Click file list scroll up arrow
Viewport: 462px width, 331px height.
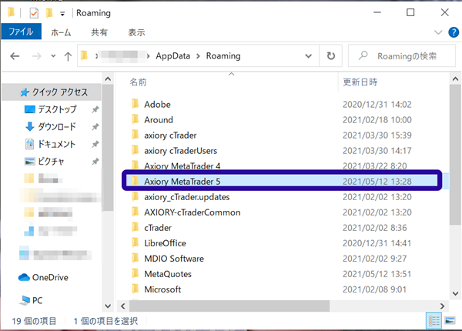455,79
